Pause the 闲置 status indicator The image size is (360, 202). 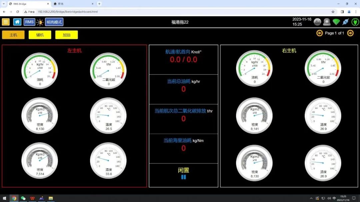pyautogui.click(x=183, y=177)
